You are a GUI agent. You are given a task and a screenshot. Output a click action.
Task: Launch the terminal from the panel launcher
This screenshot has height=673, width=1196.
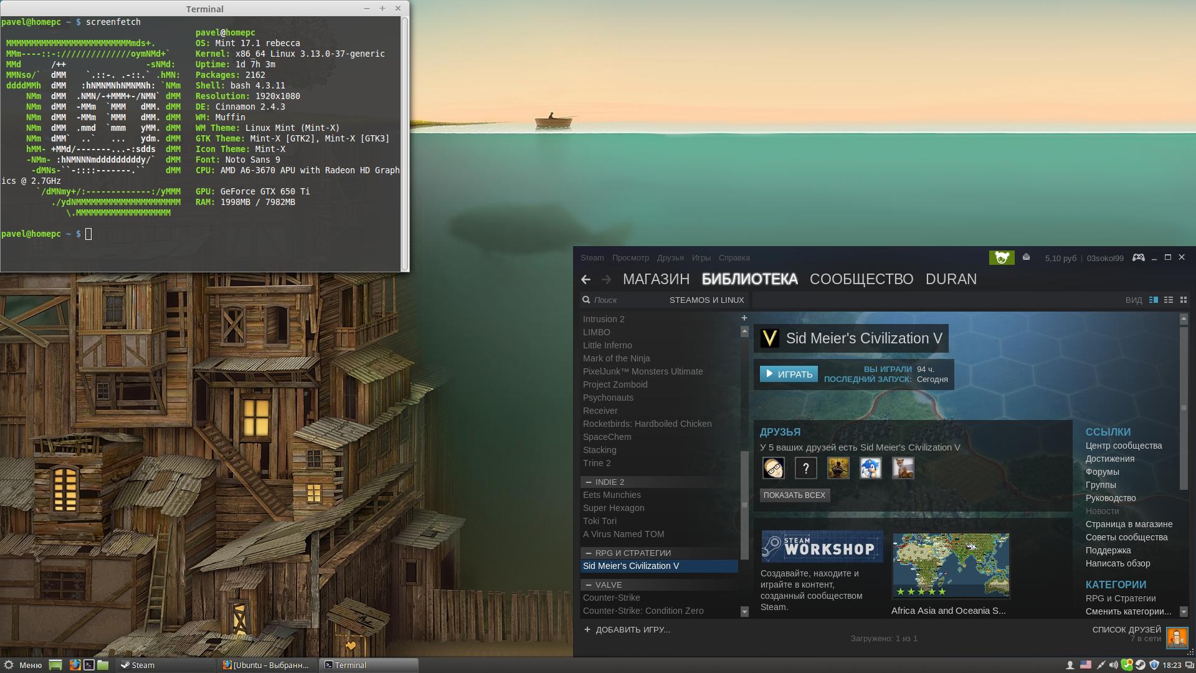click(x=89, y=665)
